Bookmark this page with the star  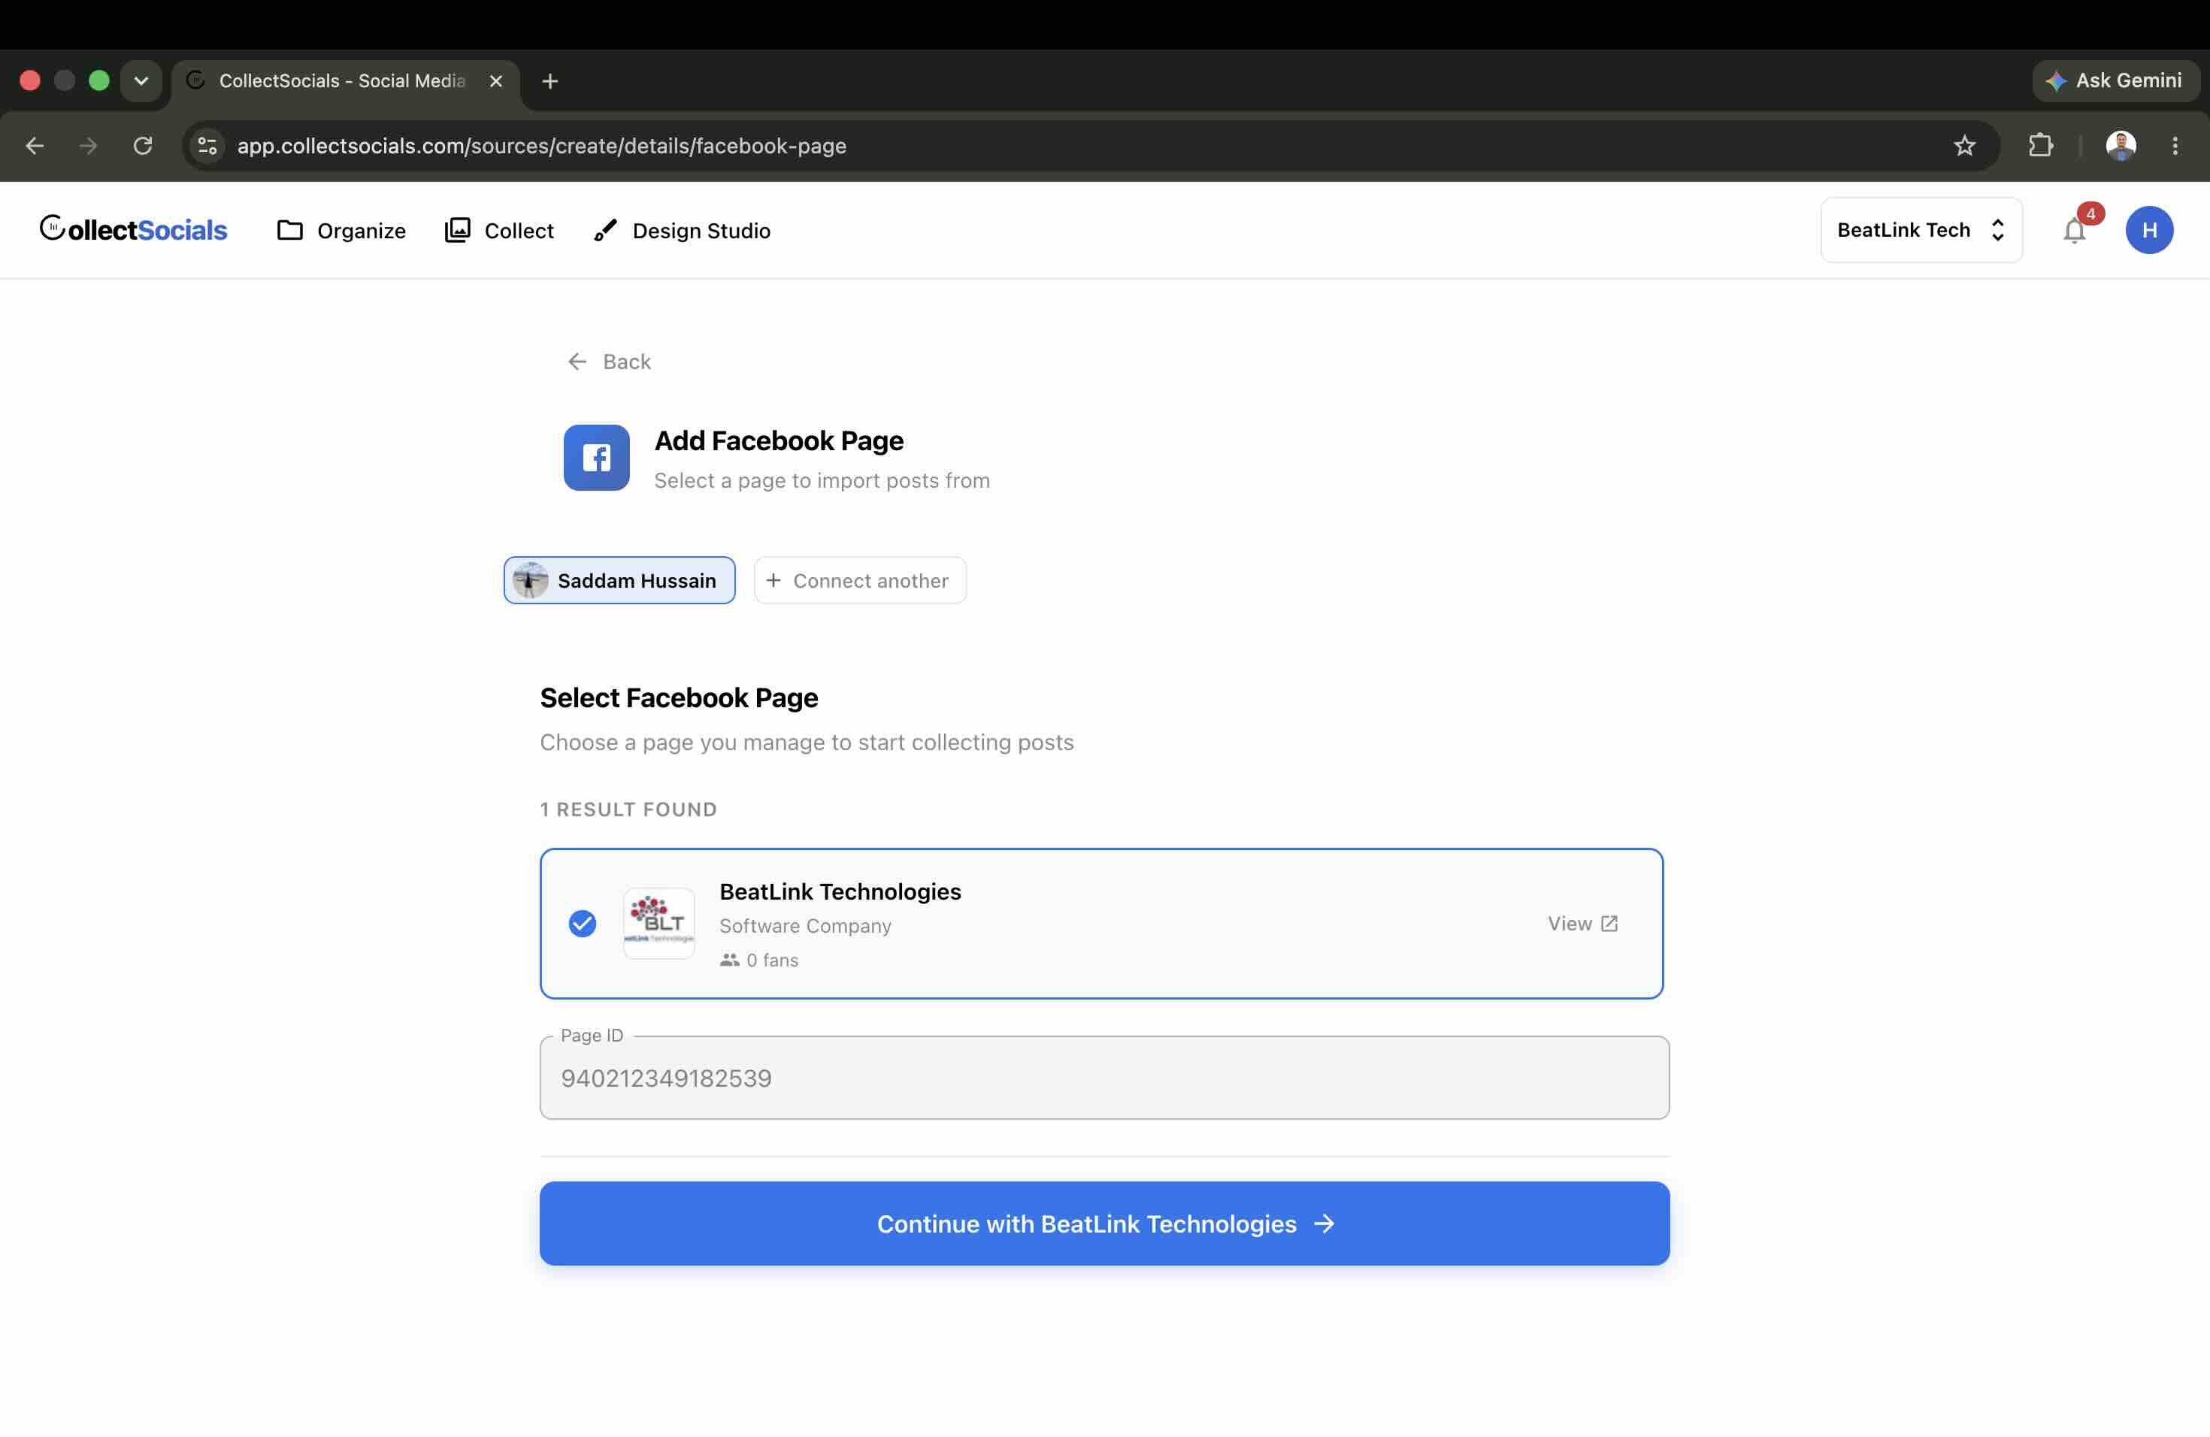pyautogui.click(x=1964, y=146)
